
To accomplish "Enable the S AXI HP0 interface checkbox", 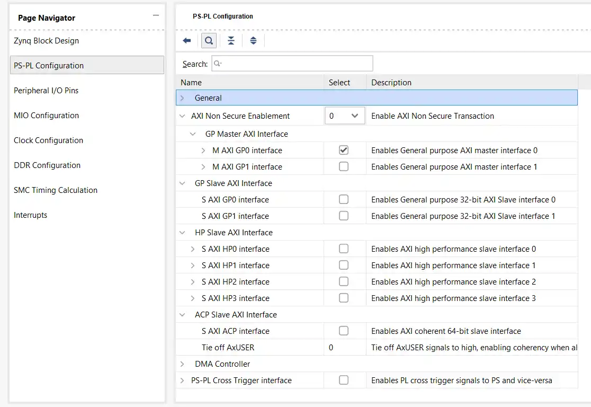I will pyautogui.click(x=344, y=249).
